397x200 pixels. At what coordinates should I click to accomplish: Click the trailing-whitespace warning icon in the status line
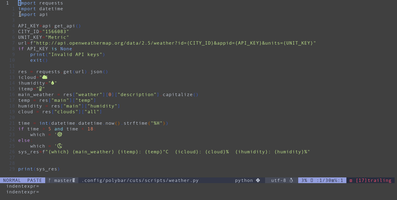pyautogui.click(x=351, y=180)
